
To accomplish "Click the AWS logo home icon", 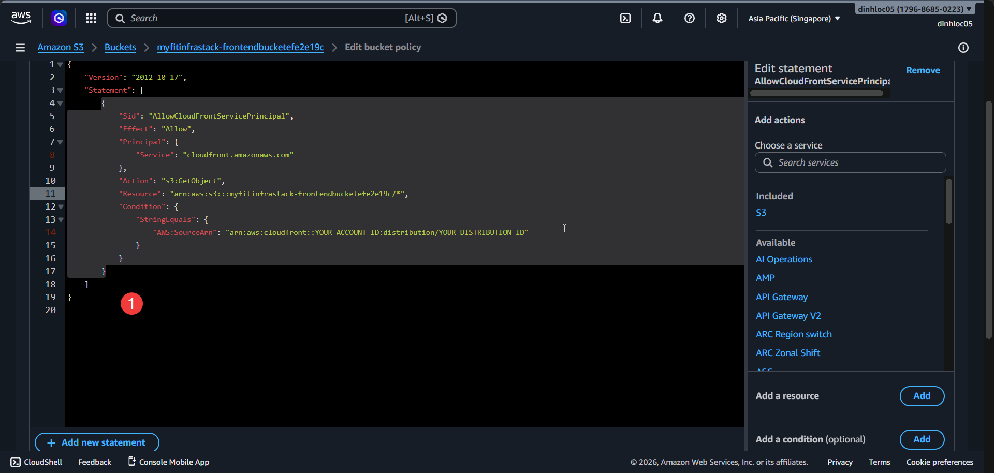I will click(21, 18).
